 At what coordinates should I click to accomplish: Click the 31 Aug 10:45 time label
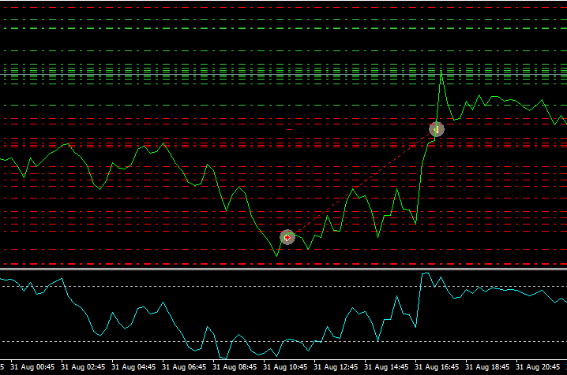285,367
